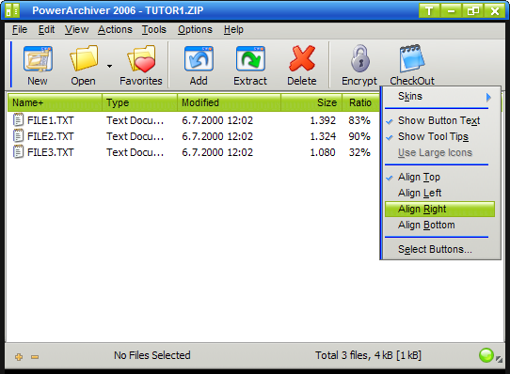Click the Encrypt padlock icon

(x=360, y=58)
